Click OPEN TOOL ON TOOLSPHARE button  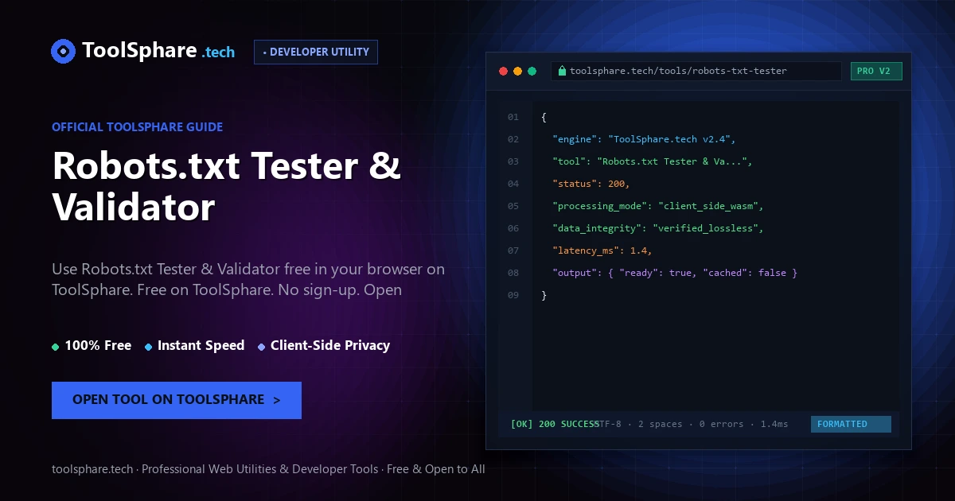click(177, 400)
